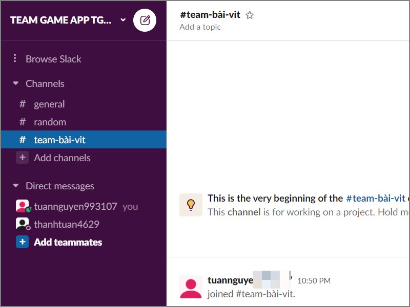Click the Direct messages heading
Screen dimensions: 410x307
pos(60,186)
